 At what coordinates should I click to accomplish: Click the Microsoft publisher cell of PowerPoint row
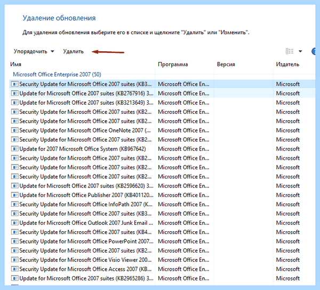point(288,241)
